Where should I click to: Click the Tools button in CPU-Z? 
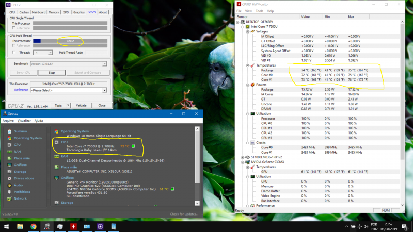point(58,106)
